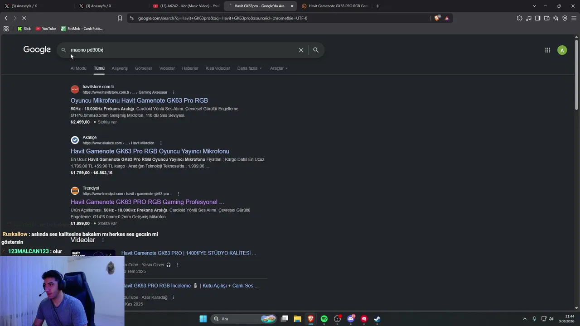Open the Akakçe Oyuncu Yayıncı Mikrofonu result

point(150,151)
